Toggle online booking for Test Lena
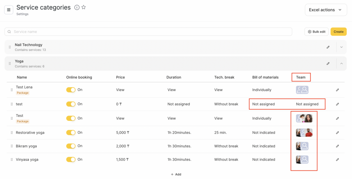The image size is (352, 179). (x=71, y=90)
